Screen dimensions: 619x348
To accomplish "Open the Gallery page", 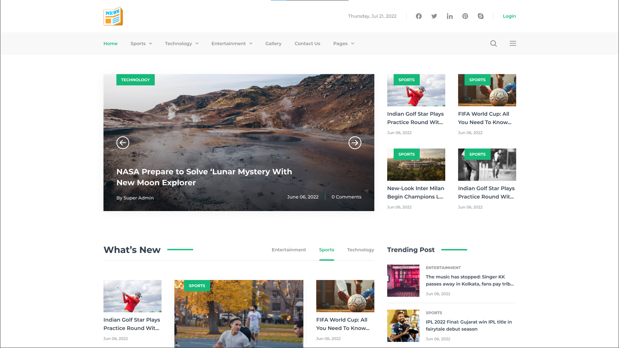I will coord(273,44).
